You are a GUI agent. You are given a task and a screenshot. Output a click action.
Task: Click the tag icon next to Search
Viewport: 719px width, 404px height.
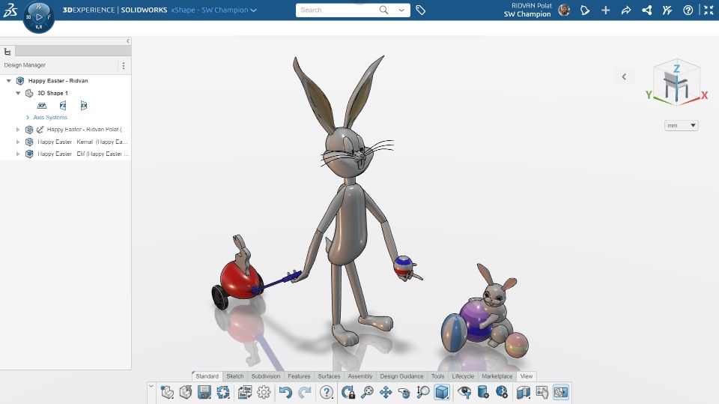(x=420, y=10)
